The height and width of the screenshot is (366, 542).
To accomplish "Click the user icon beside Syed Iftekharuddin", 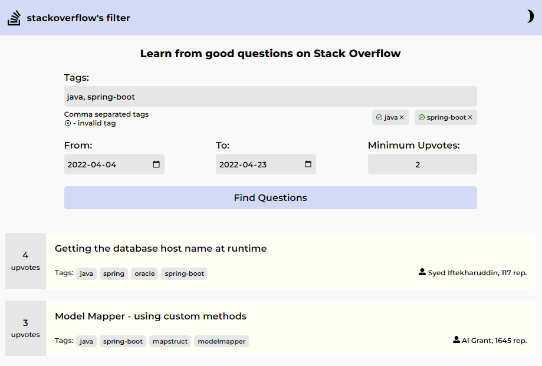I will tap(422, 272).
